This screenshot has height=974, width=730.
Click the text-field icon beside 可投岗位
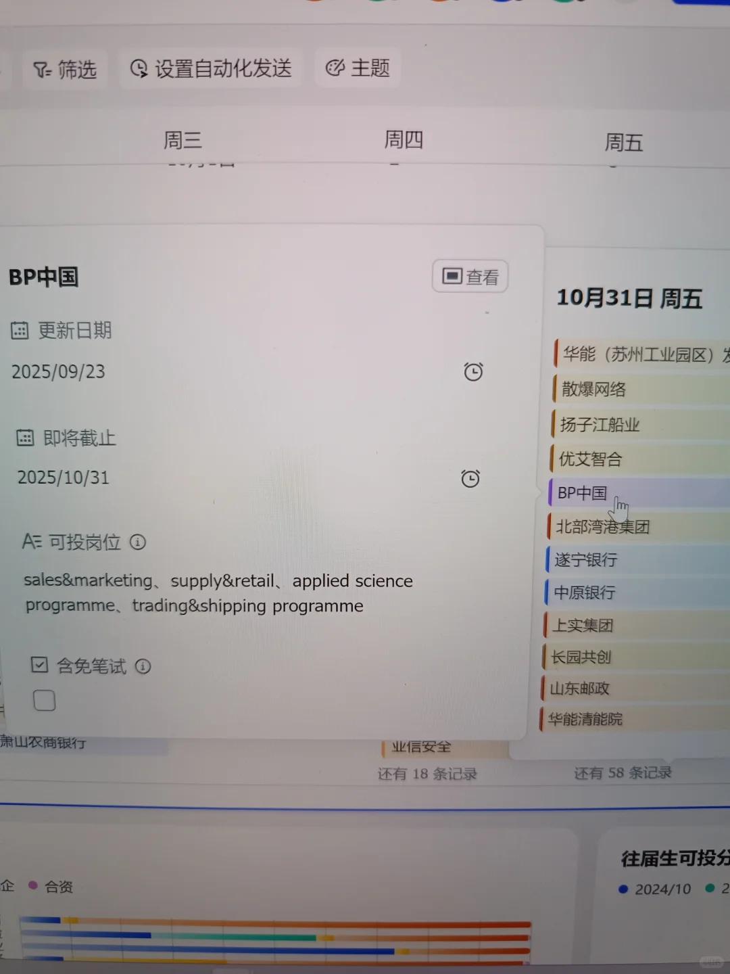click(x=32, y=541)
